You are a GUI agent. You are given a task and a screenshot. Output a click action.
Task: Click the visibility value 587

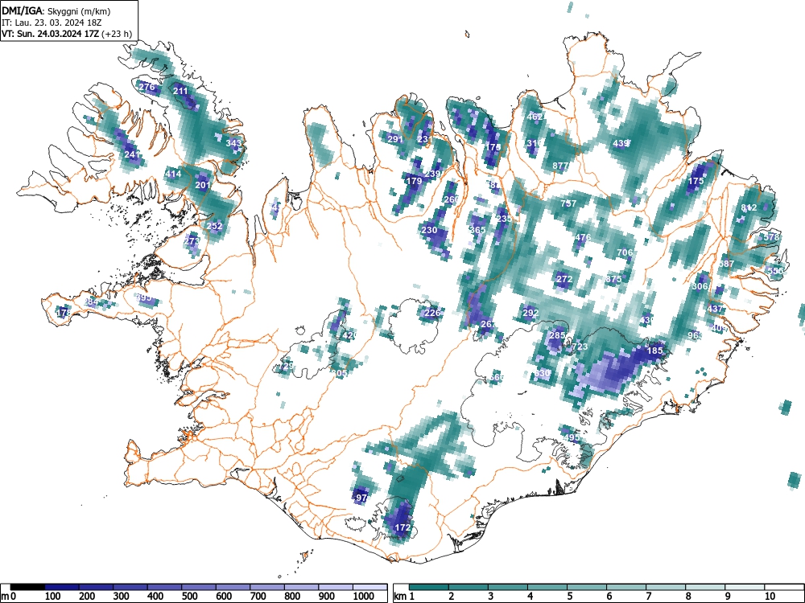(x=726, y=264)
